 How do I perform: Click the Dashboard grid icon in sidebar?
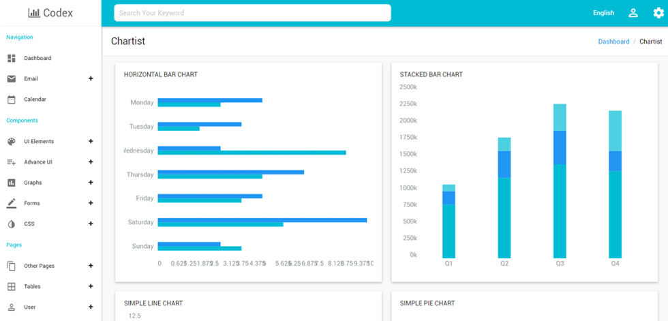[x=12, y=59]
